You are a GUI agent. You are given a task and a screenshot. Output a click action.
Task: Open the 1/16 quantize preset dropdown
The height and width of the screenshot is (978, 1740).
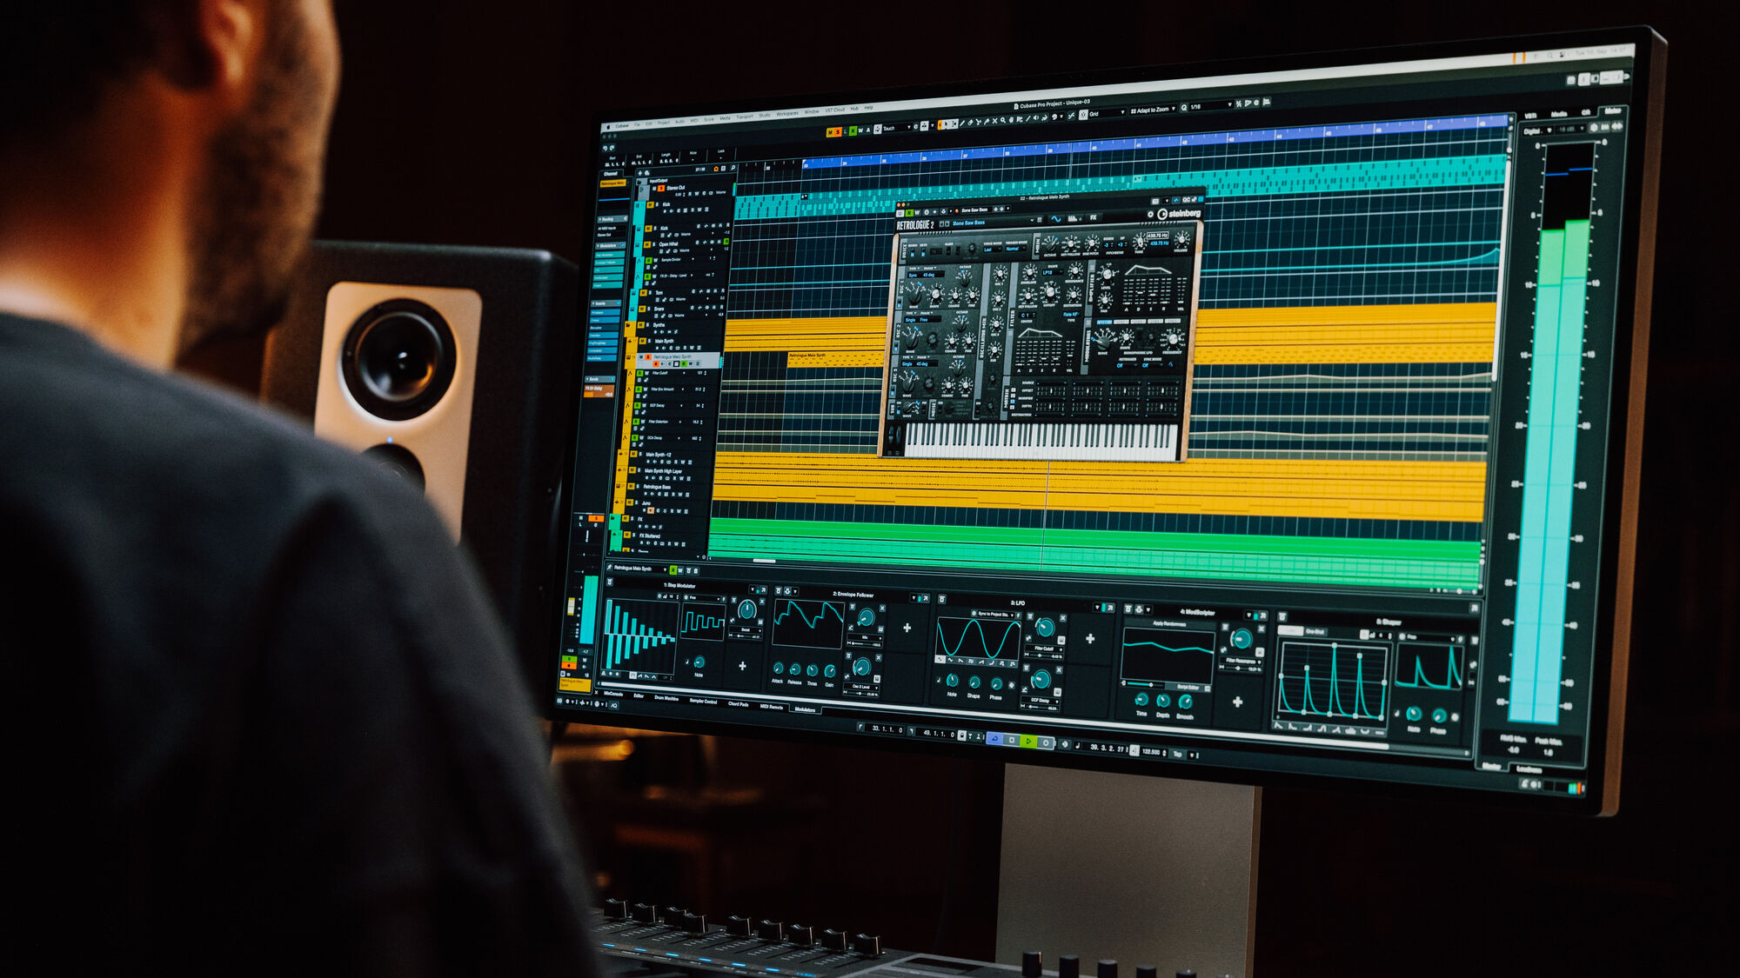click(x=1211, y=106)
